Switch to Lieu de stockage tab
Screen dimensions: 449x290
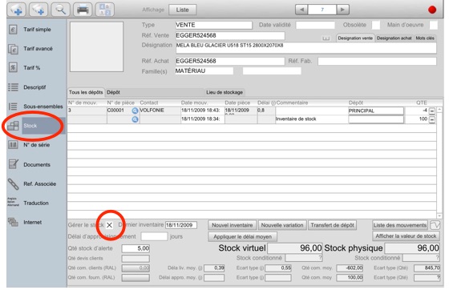[x=224, y=92]
